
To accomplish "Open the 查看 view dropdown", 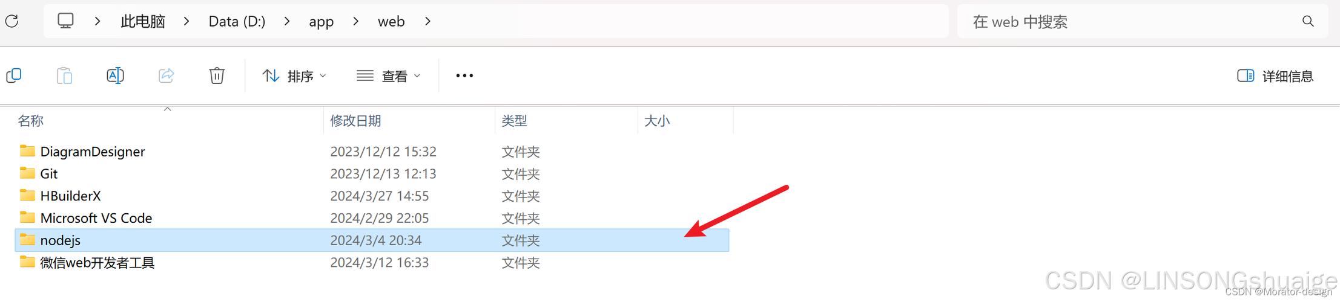I will pos(388,76).
